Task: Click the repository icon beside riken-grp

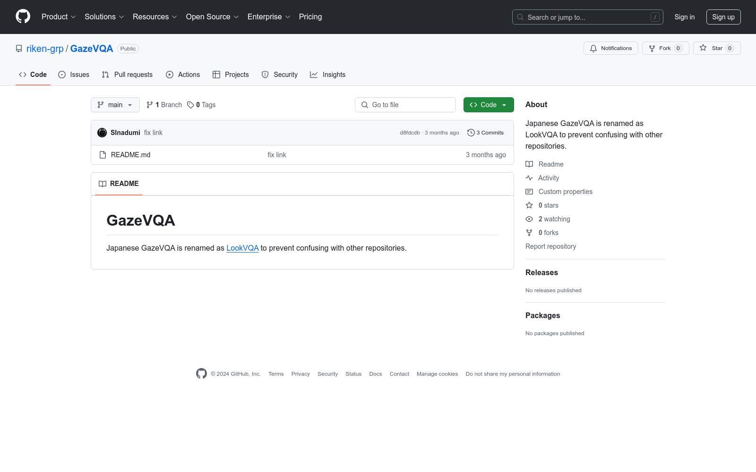Action: click(19, 49)
